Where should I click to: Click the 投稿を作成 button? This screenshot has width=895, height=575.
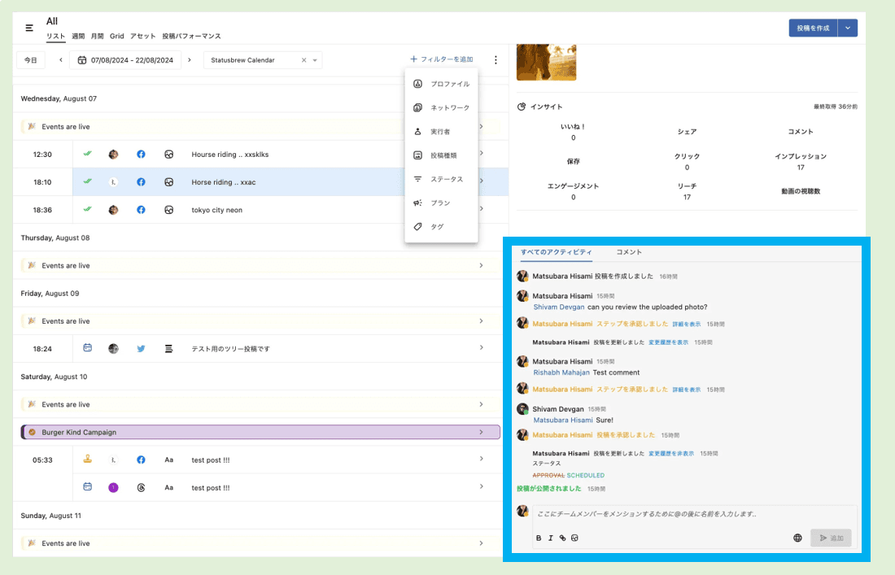coord(813,28)
